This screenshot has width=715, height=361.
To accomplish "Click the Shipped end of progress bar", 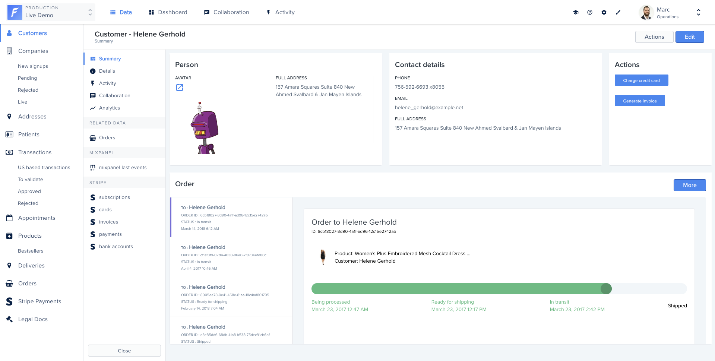I will (x=677, y=306).
